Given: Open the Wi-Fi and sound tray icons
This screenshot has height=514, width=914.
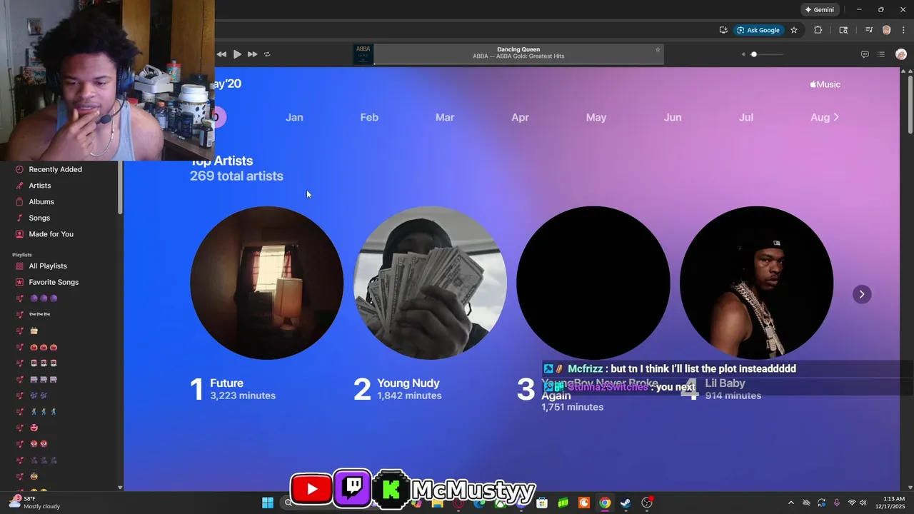Looking at the screenshot, I should (858, 503).
